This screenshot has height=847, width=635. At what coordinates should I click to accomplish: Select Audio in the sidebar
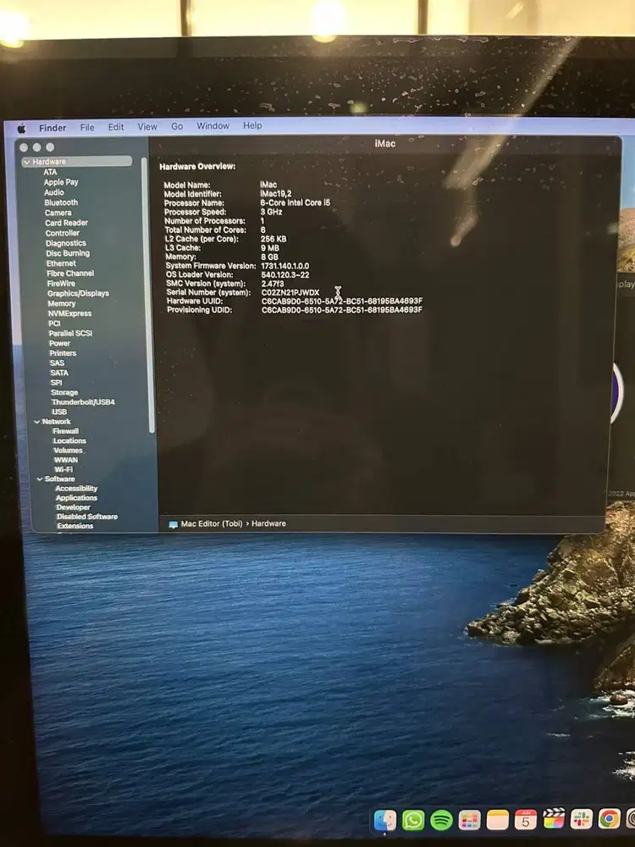pyautogui.click(x=54, y=192)
